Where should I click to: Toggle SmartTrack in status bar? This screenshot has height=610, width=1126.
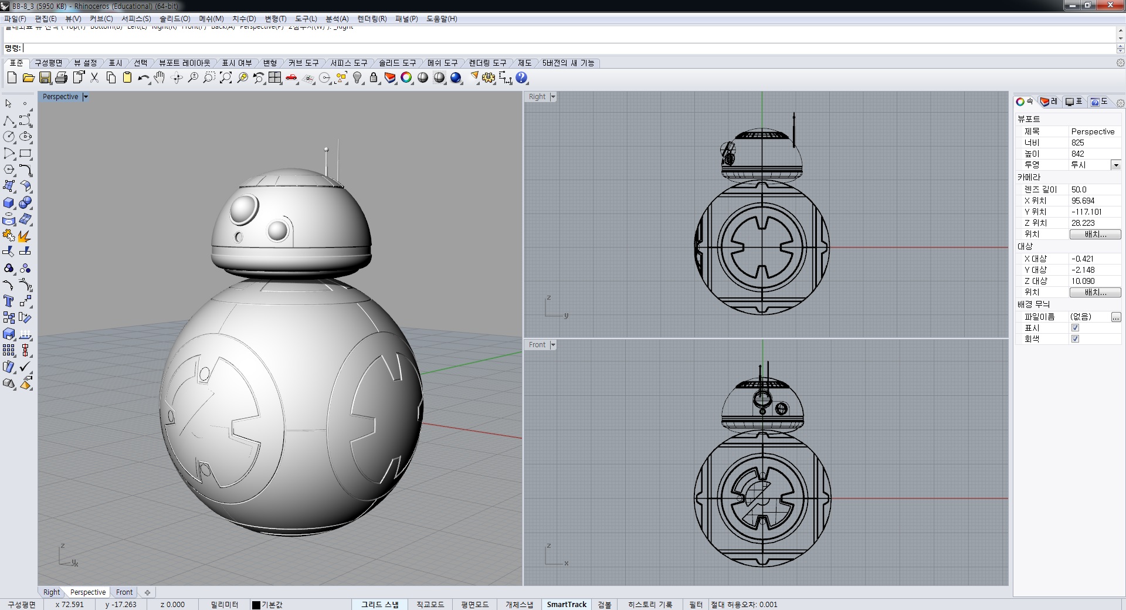click(567, 604)
